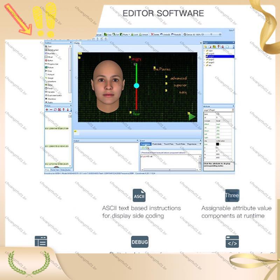The height and width of the screenshot is (280, 280).
Task: Click the Cut toolbar button
Action: (115, 34)
